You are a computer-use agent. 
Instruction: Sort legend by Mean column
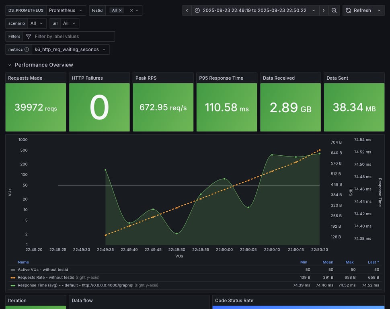point(328,262)
